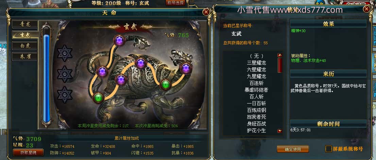This screenshot has width=376, height=160.
Task: Click the green star orb at lower left
Action: [98, 97]
